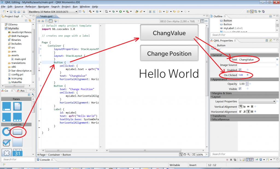Click Page in the breadcrumb path
Viewport: 280px width, 169px height.
point(42,155)
